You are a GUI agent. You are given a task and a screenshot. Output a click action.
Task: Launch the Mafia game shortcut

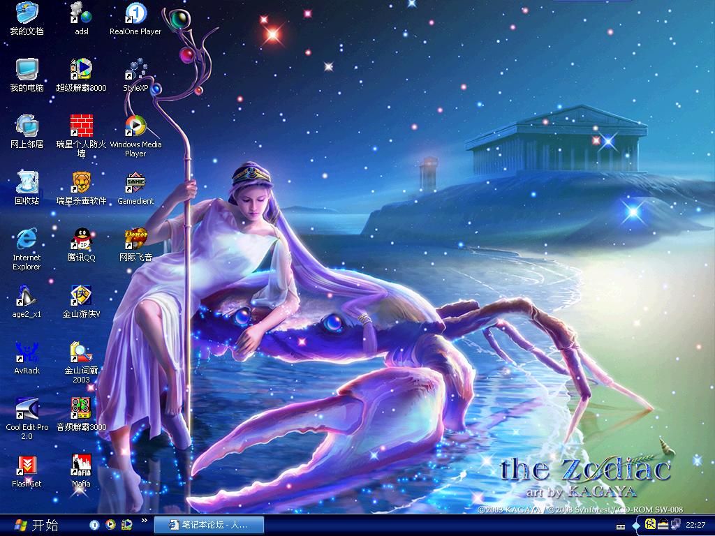(x=81, y=471)
